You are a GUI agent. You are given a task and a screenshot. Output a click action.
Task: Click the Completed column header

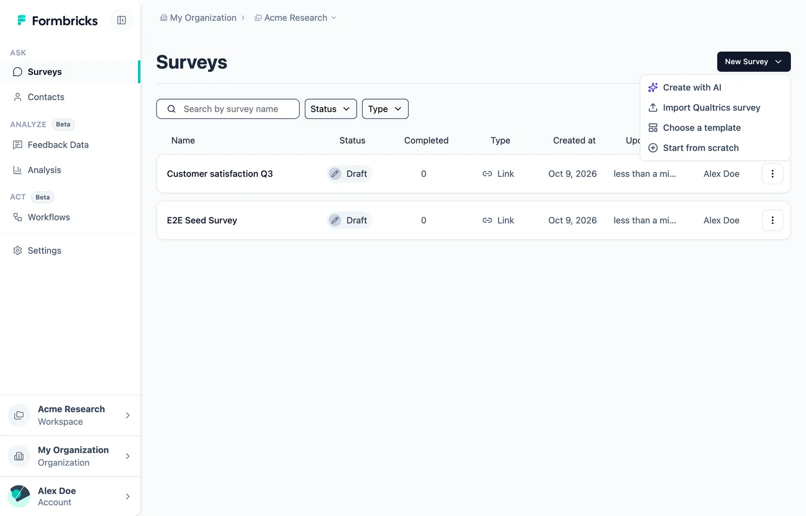coord(426,140)
